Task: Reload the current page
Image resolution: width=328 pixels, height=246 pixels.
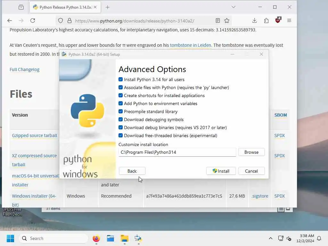Action: [x=33, y=20]
